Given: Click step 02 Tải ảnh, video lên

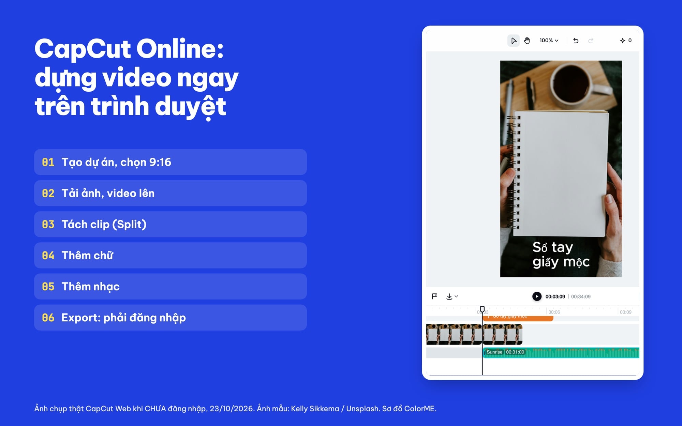Looking at the screenshot, I should point(170,193).
